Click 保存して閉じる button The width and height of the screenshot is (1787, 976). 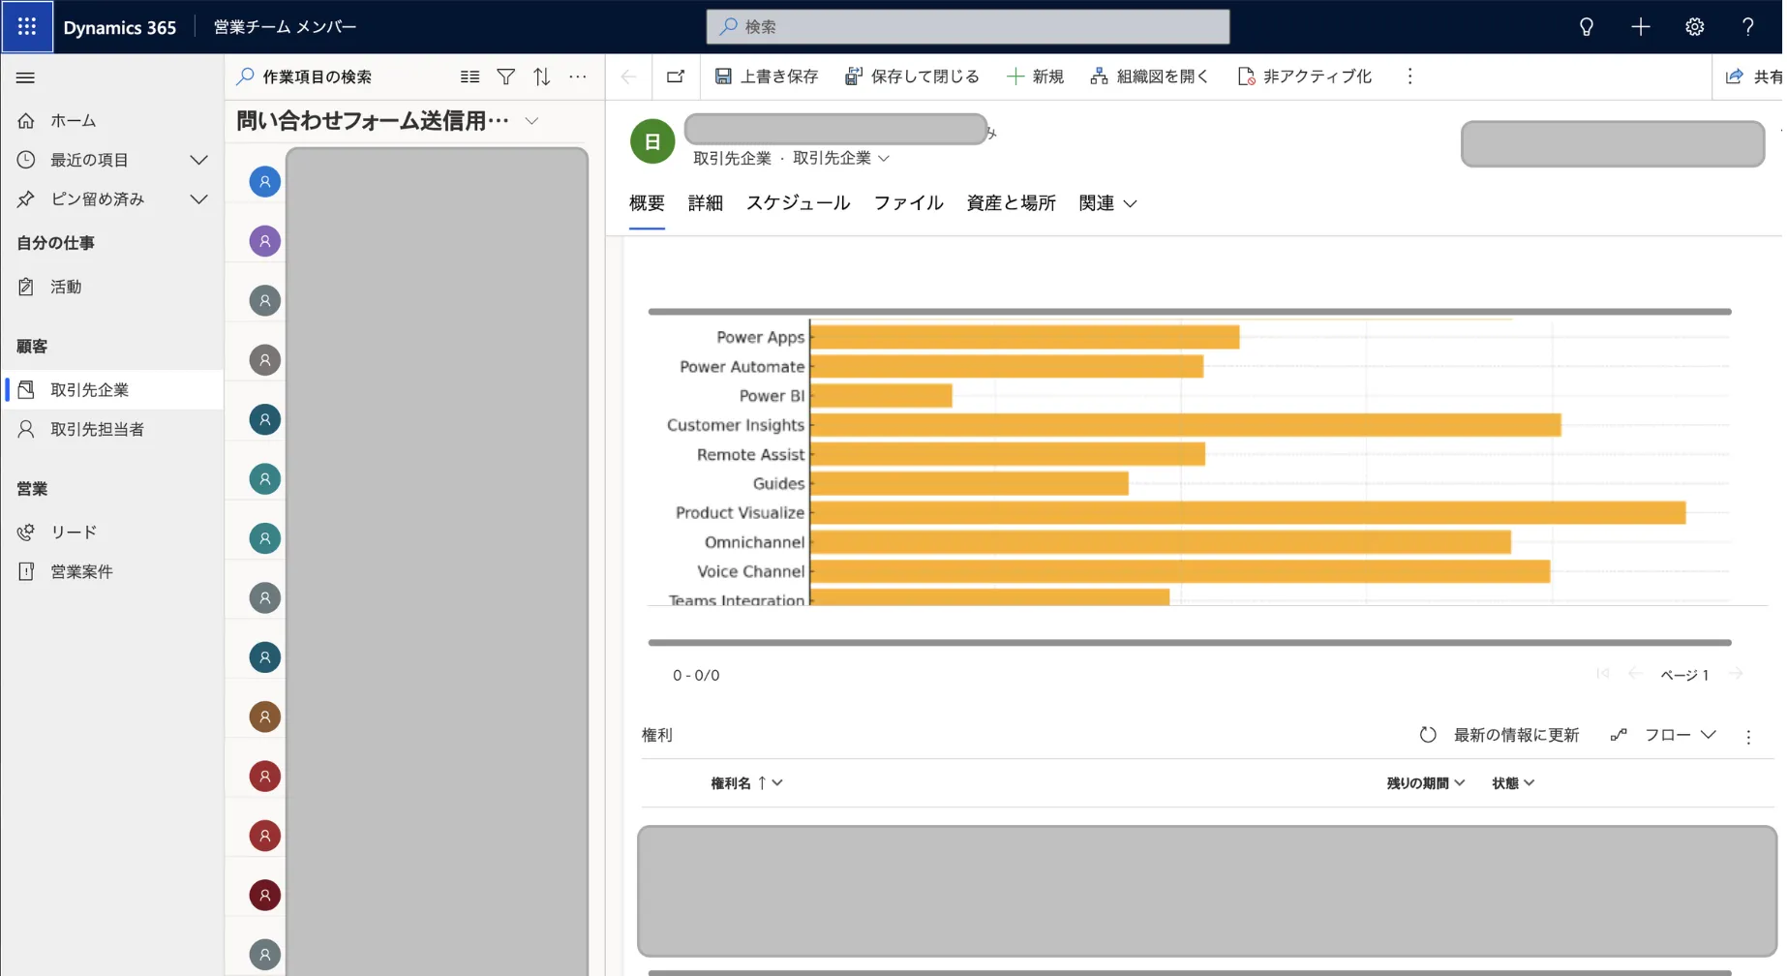point(912,76)
